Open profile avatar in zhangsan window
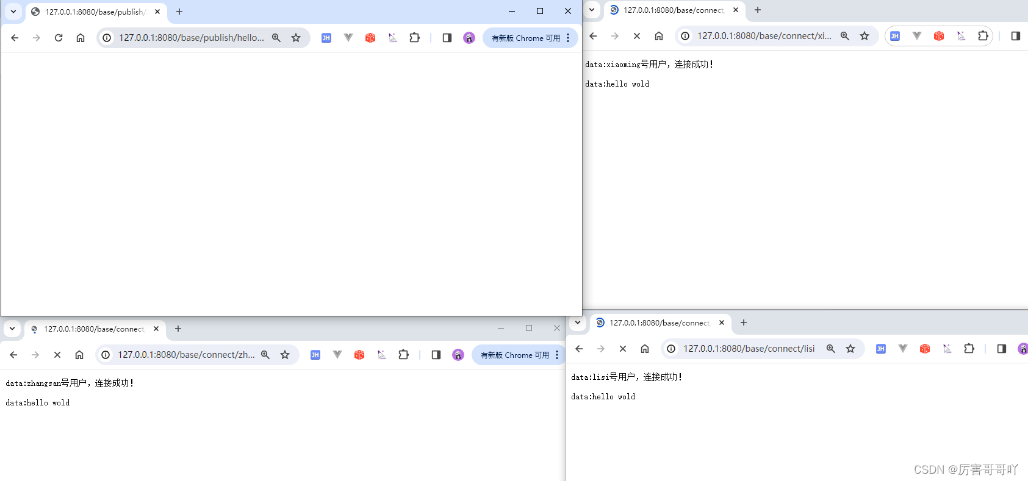 tap(458, 355)
